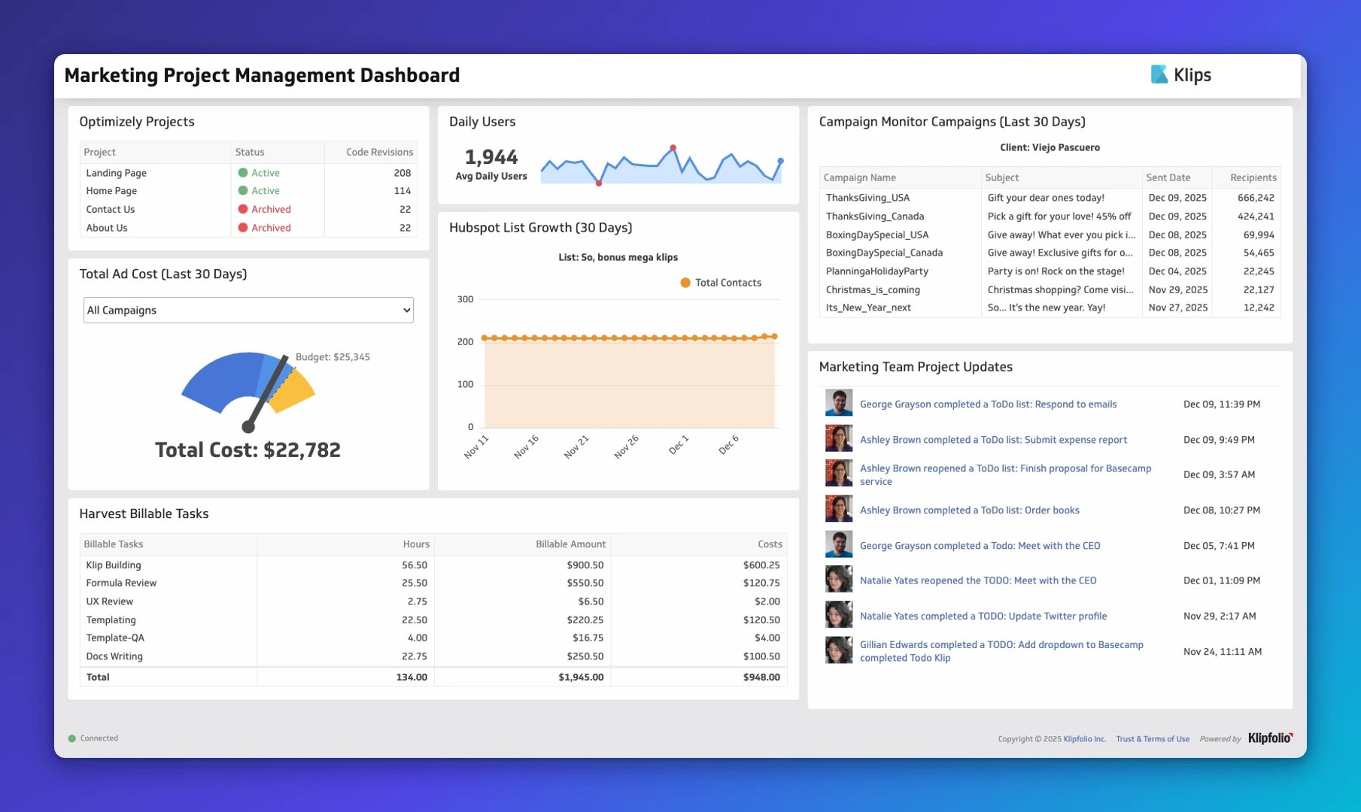Select the Its_New_Year_next campaign name
1361x812 pixels.
coord(868,308)
